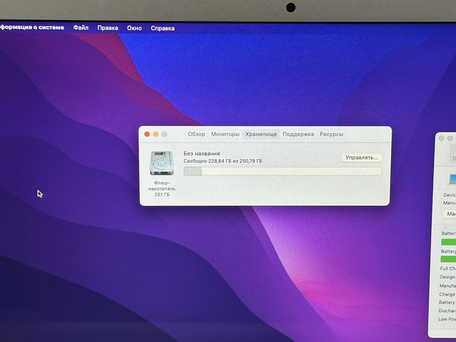Click the storage usage bar
Screen dimensions: 456x342
(x=282, y=171)
